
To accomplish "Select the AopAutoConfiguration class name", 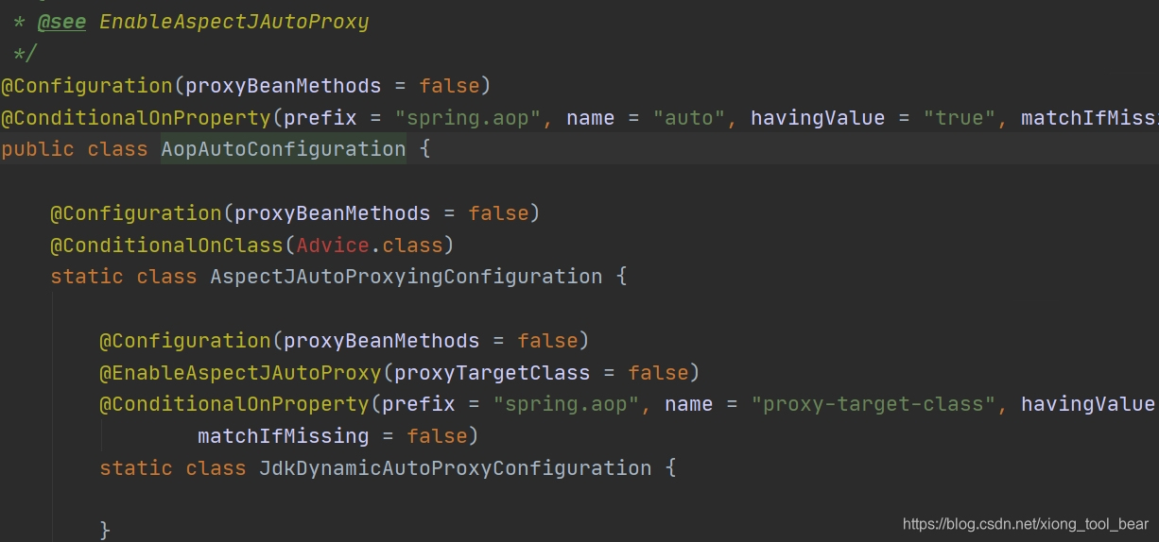I will [284, 149].
